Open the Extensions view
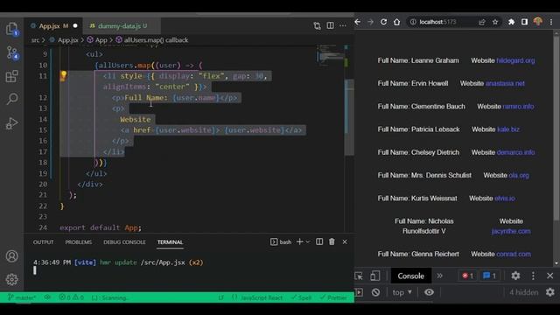 (x=11, y=76)
